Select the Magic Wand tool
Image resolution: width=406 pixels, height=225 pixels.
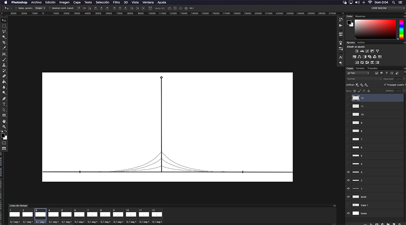(x=4, y=37)
